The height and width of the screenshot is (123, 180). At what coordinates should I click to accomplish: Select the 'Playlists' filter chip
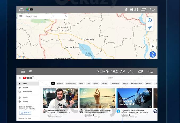pos(60,83)
